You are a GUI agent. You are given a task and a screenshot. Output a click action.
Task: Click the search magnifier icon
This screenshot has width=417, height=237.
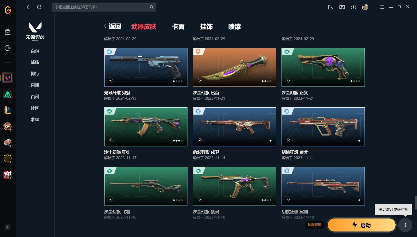(151, 7)
